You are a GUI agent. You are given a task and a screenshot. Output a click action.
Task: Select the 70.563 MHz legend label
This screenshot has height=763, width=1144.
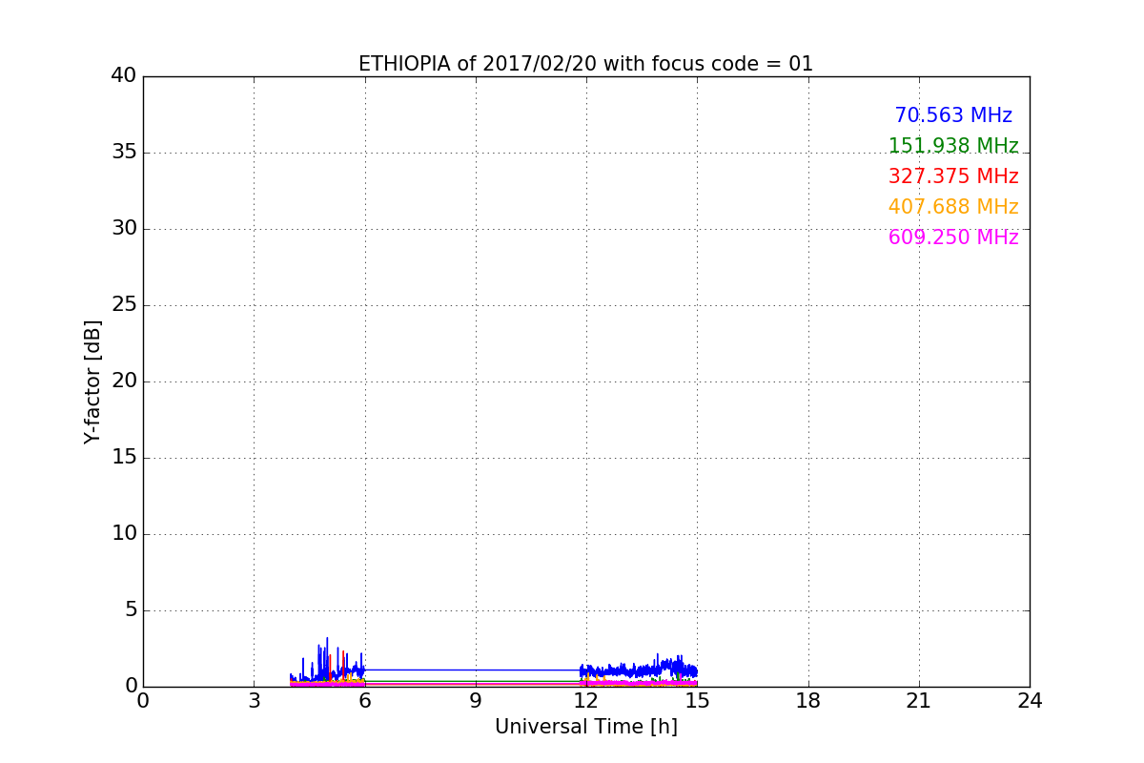[x=953, y=115]
